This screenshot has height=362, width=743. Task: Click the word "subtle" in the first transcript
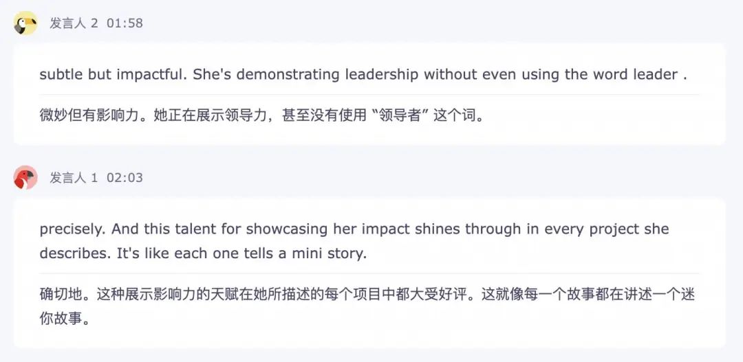tap(61, 75)
